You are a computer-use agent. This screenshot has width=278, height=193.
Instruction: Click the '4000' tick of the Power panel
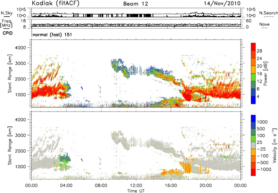click(20, 48)
